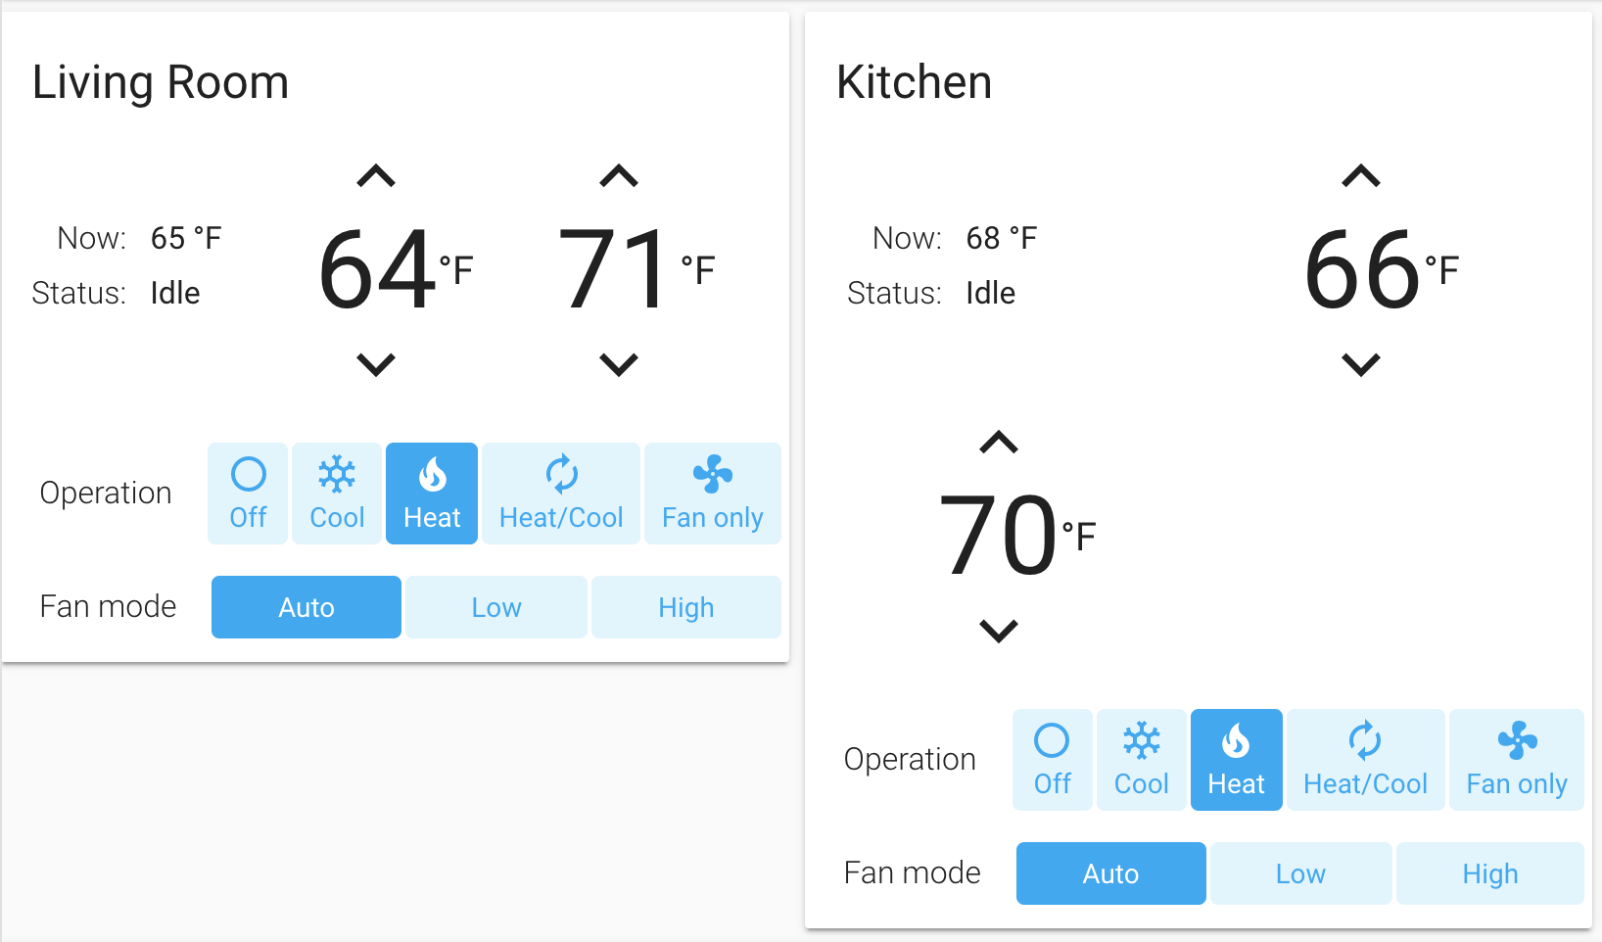Screen dimensions: 1602x942
Task: Select Cool snowflake mode in Kitchen
Action: pos(1142,760)
